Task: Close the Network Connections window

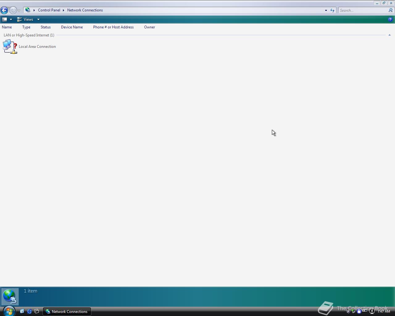Action: tap(391, 3)
